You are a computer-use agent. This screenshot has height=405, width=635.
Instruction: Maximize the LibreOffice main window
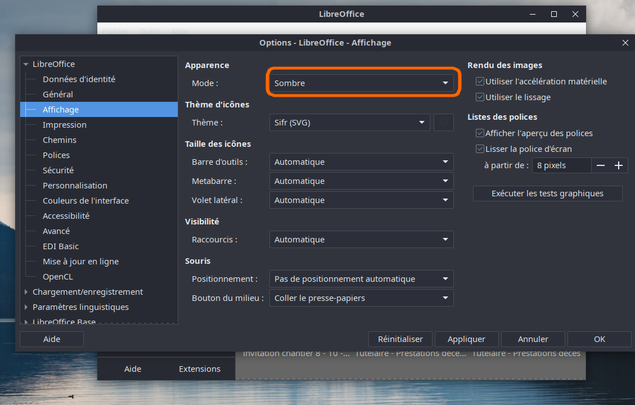coord(554,14)
